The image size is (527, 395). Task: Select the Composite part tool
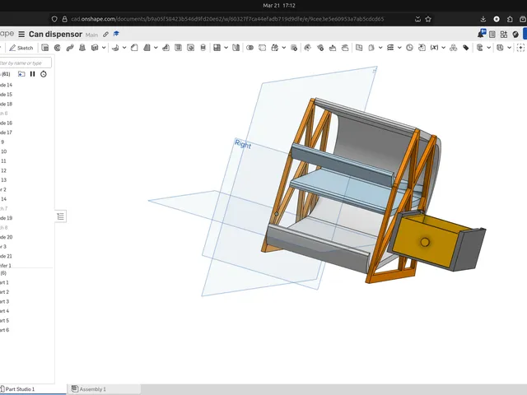pyautogui.click(x=453, y=48)
